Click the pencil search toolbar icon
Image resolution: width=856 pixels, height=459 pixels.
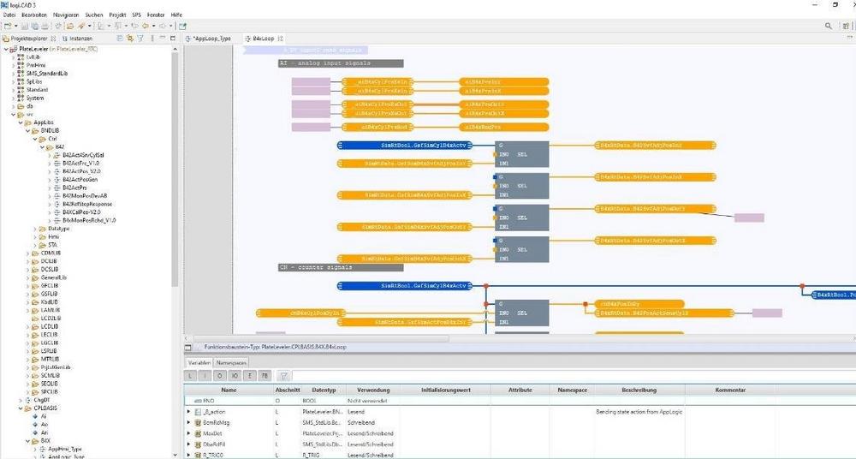click(x=80, y=26)
